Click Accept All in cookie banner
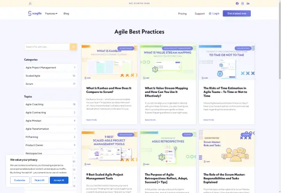The height and width of the screenshot is (193, 281). [x=59, y=180]
